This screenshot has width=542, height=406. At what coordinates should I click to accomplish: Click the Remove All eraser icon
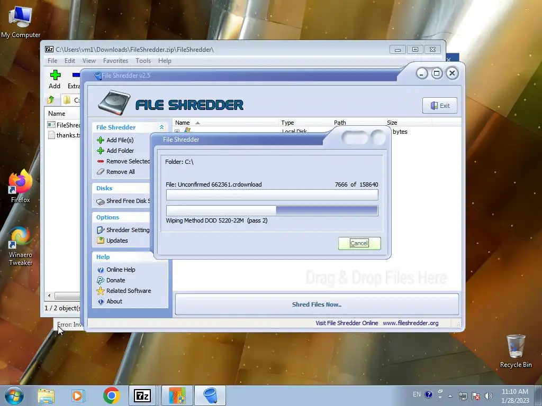tap(101, 172)
